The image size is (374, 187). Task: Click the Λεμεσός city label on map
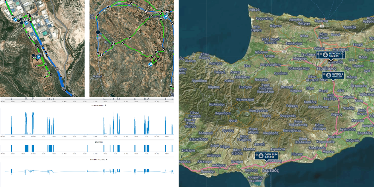point(270,170)
